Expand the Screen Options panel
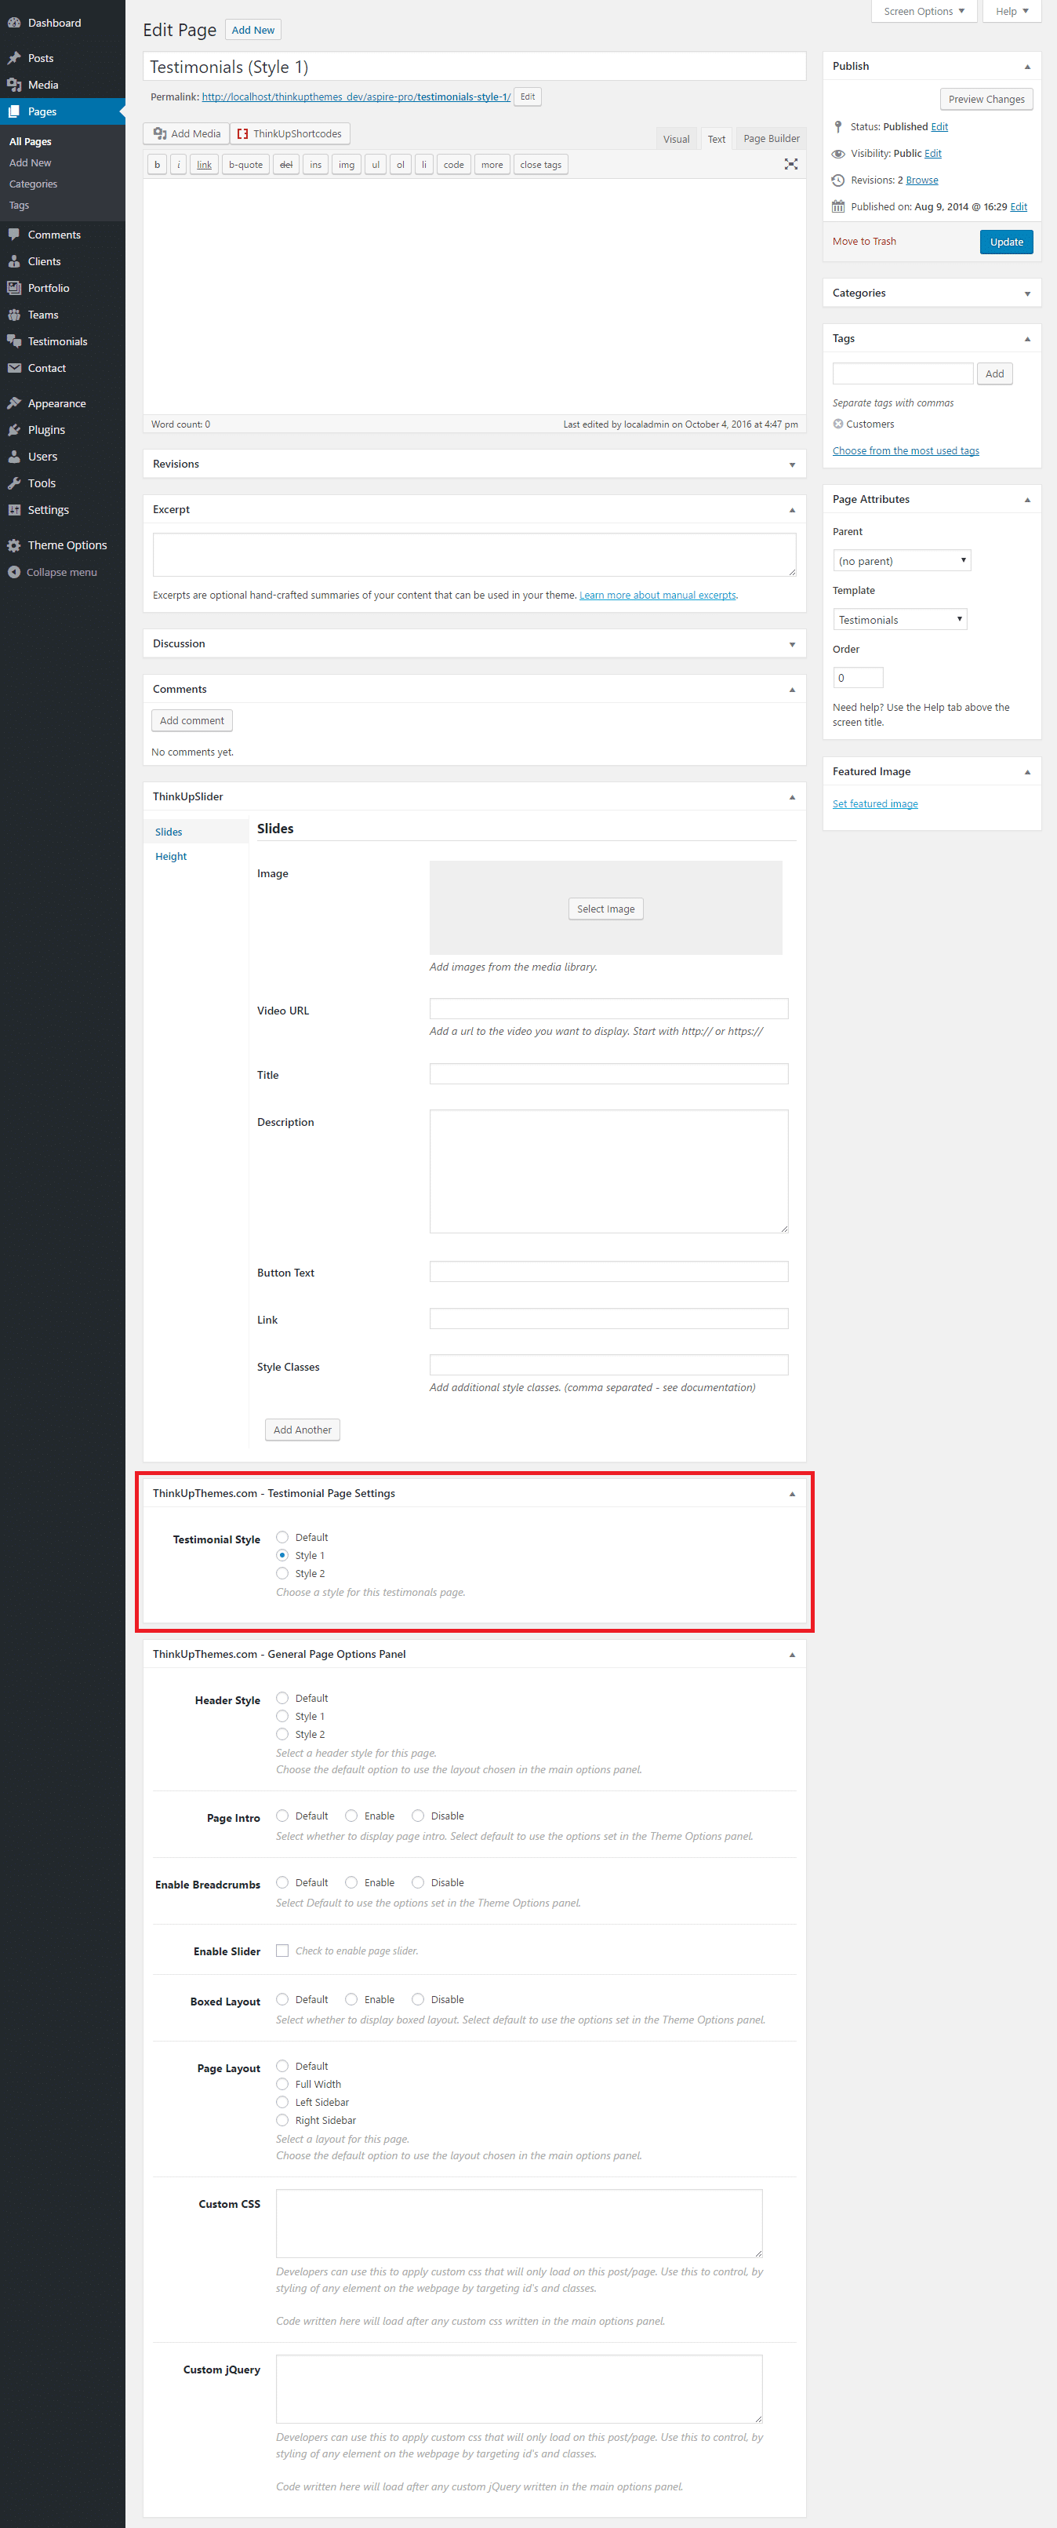The image size is (1057, 2528). pos(923,12)
